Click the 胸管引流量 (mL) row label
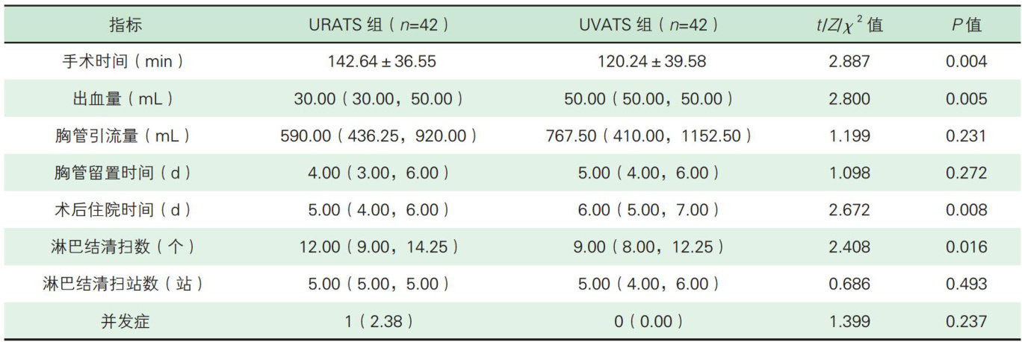Screen dimensions: 1022x342 point(125,136)
